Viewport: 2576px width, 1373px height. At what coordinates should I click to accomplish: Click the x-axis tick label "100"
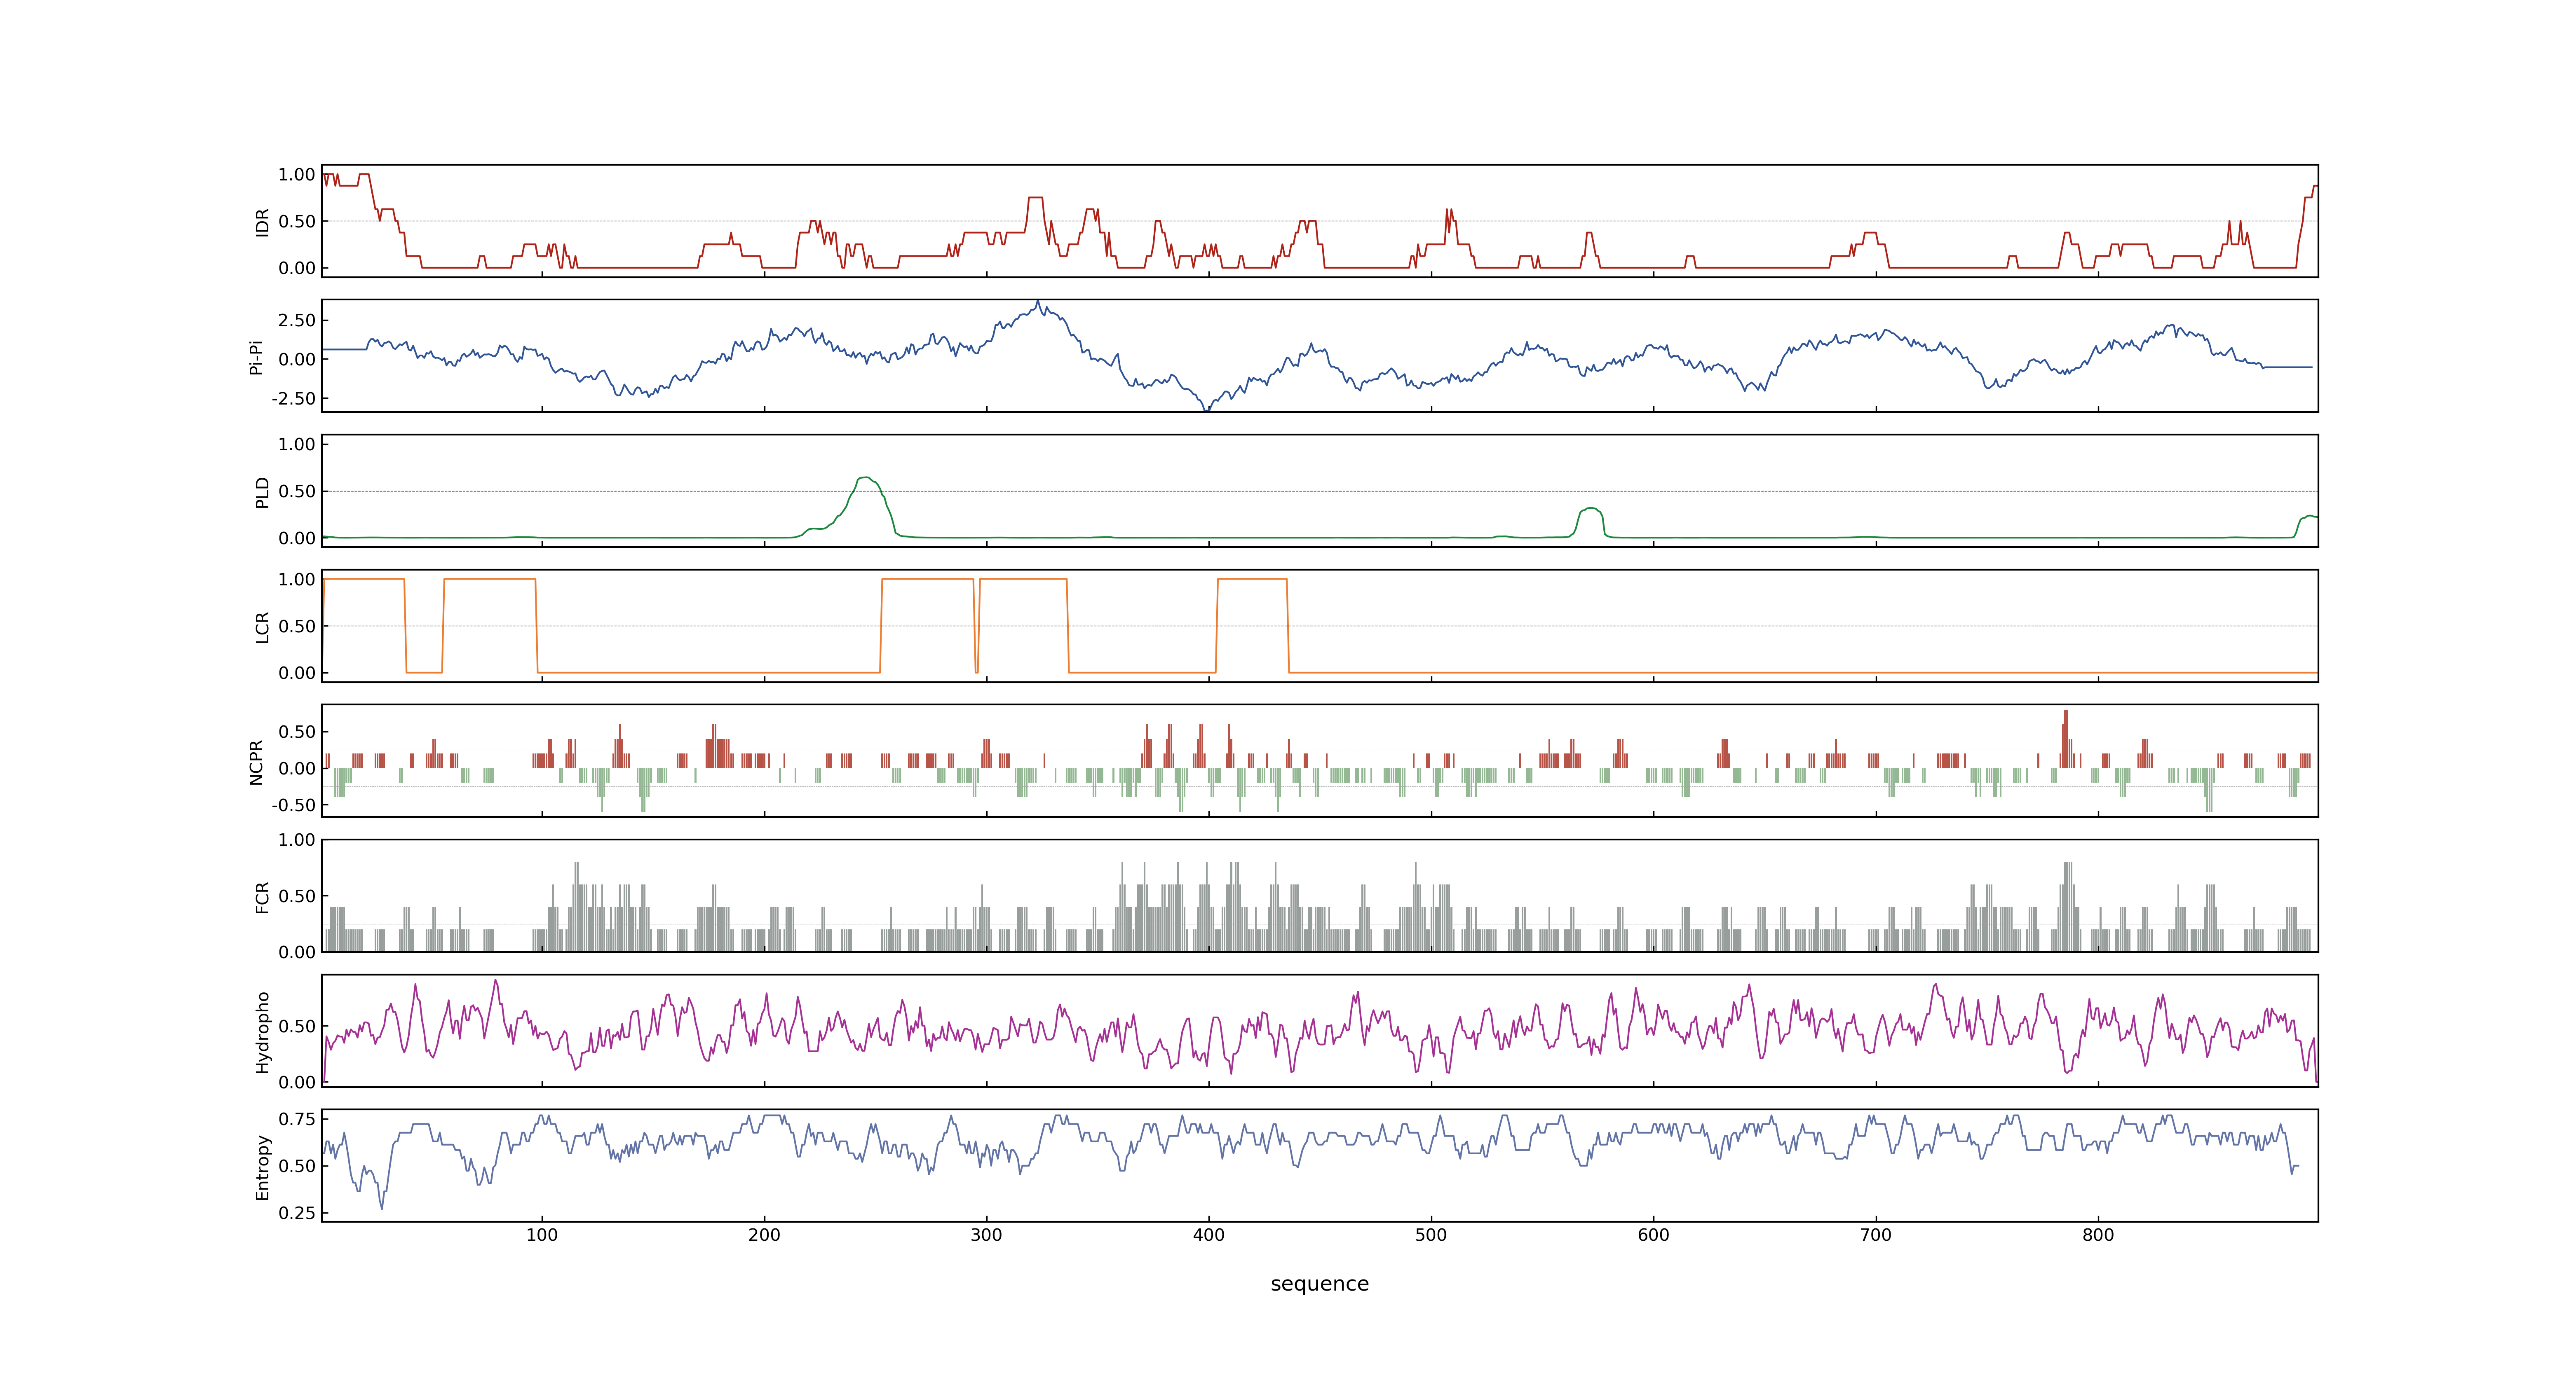click(542, 1235)
